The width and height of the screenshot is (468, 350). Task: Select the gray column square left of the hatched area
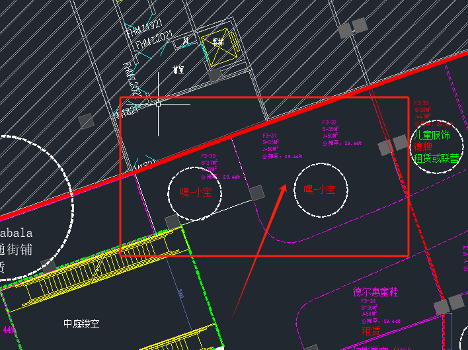click(x=85, y=121)
